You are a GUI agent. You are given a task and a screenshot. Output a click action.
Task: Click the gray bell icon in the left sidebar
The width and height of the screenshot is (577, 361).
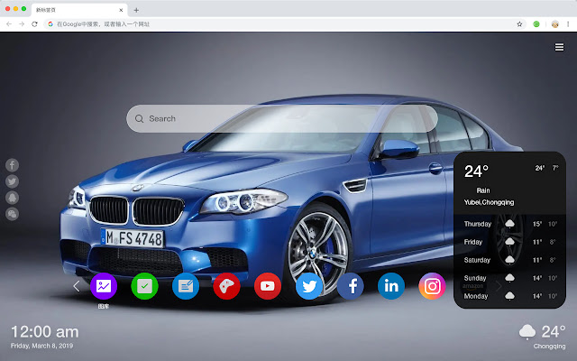(12, 198)
